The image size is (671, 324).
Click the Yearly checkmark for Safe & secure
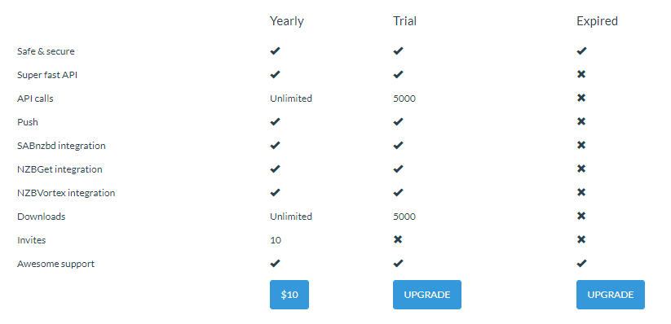[x=275, y=50]
